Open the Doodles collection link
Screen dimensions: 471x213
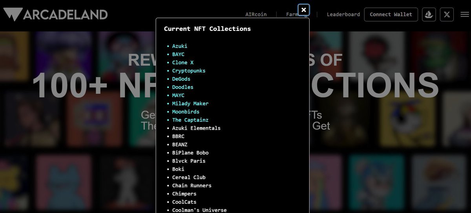[x=183, y=87]
